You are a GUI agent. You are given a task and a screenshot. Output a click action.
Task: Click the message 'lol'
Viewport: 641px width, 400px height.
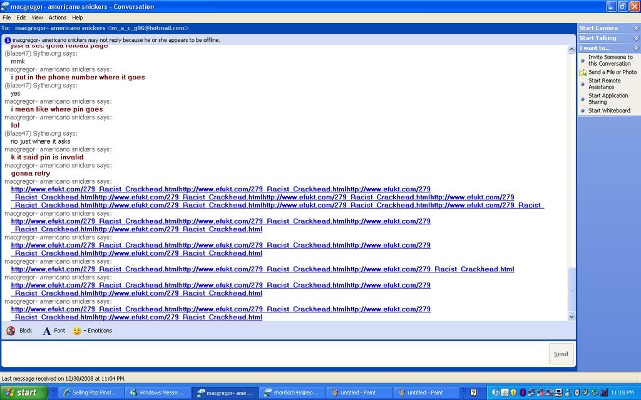15,125
